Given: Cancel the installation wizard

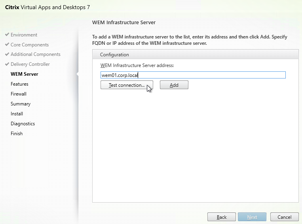Looking at the screenshot, I should click(x=285, y=217).
